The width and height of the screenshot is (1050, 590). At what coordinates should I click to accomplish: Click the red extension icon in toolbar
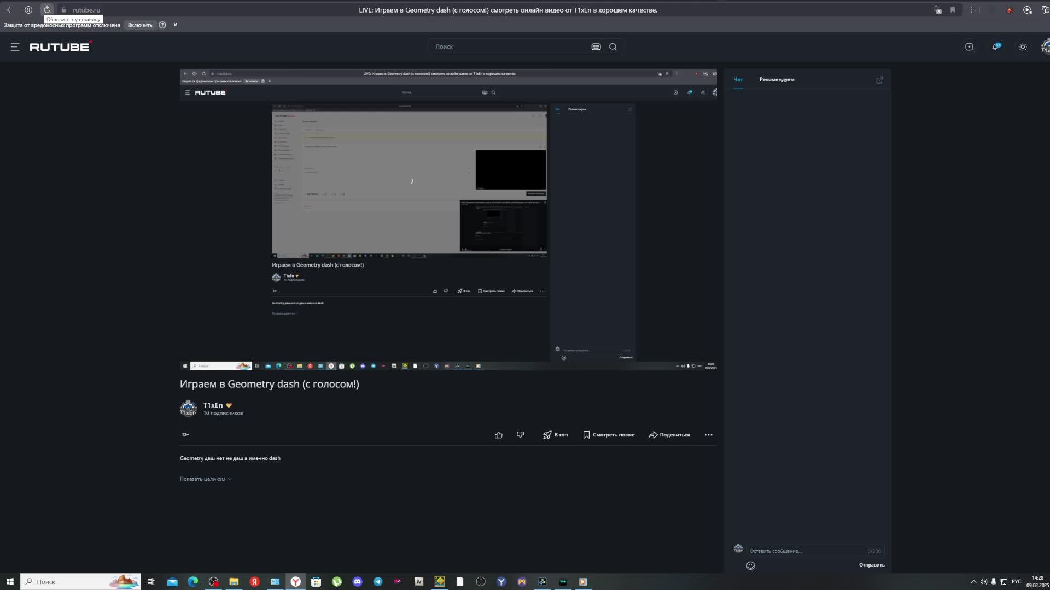point(1010,10)
